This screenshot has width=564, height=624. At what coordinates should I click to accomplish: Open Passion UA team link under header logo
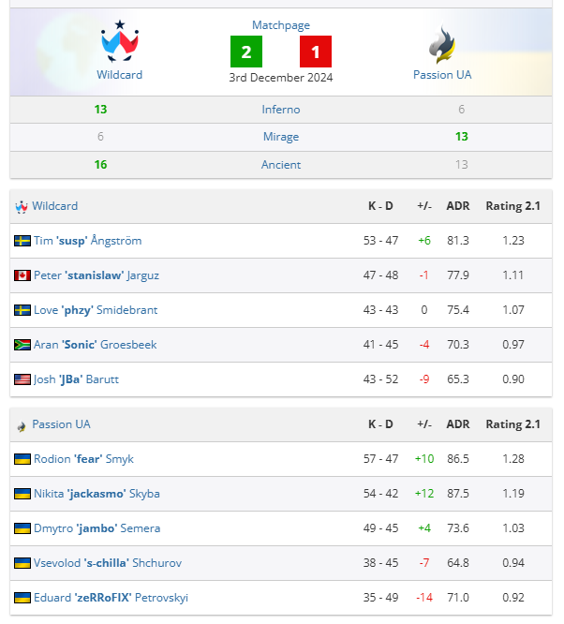tap(442, 75)
